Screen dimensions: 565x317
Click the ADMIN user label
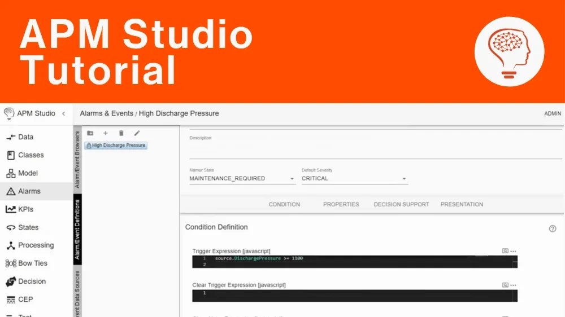coord(553,114)
